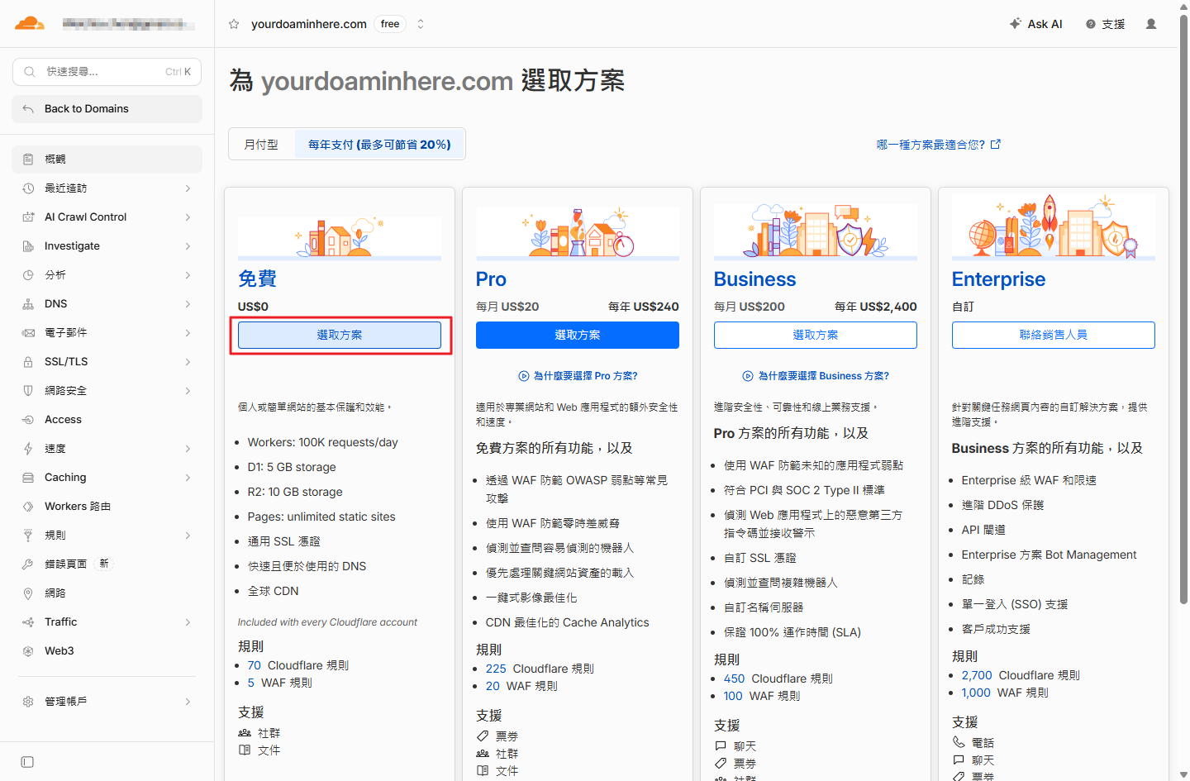Click the DNS sidebar icon
The height and width of the screenshot is (781, 1190).
click(x=28, y=304)
